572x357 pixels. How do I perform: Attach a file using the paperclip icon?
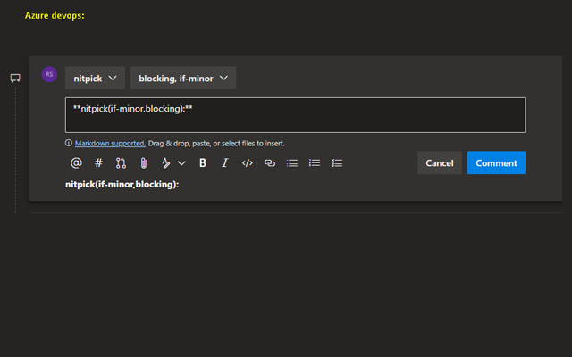144,162
